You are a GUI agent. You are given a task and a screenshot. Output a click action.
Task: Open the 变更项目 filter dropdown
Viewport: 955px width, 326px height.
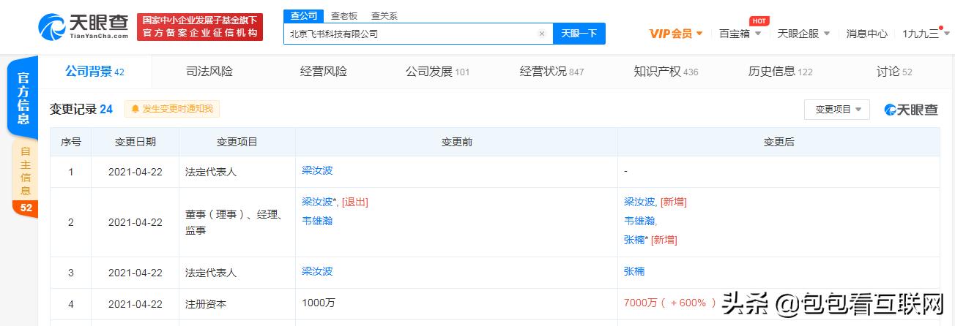837,109
